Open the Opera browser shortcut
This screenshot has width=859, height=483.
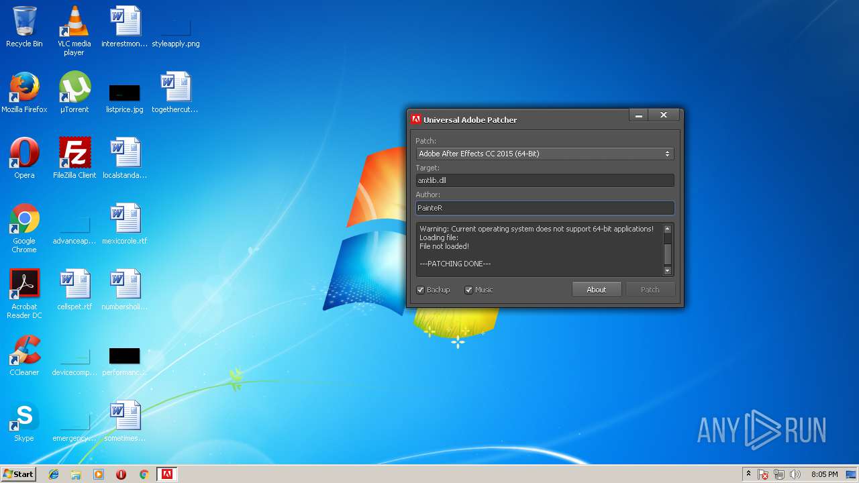(x=24, y=158)
